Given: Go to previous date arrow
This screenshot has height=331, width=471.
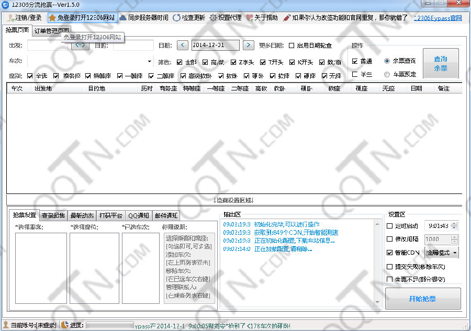Looking at the screenshot, I should (183, 45).
